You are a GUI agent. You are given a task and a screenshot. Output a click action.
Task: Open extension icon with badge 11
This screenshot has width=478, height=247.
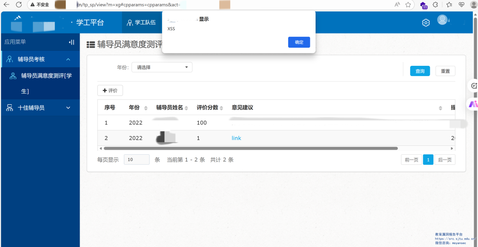(x=423, y=5)
